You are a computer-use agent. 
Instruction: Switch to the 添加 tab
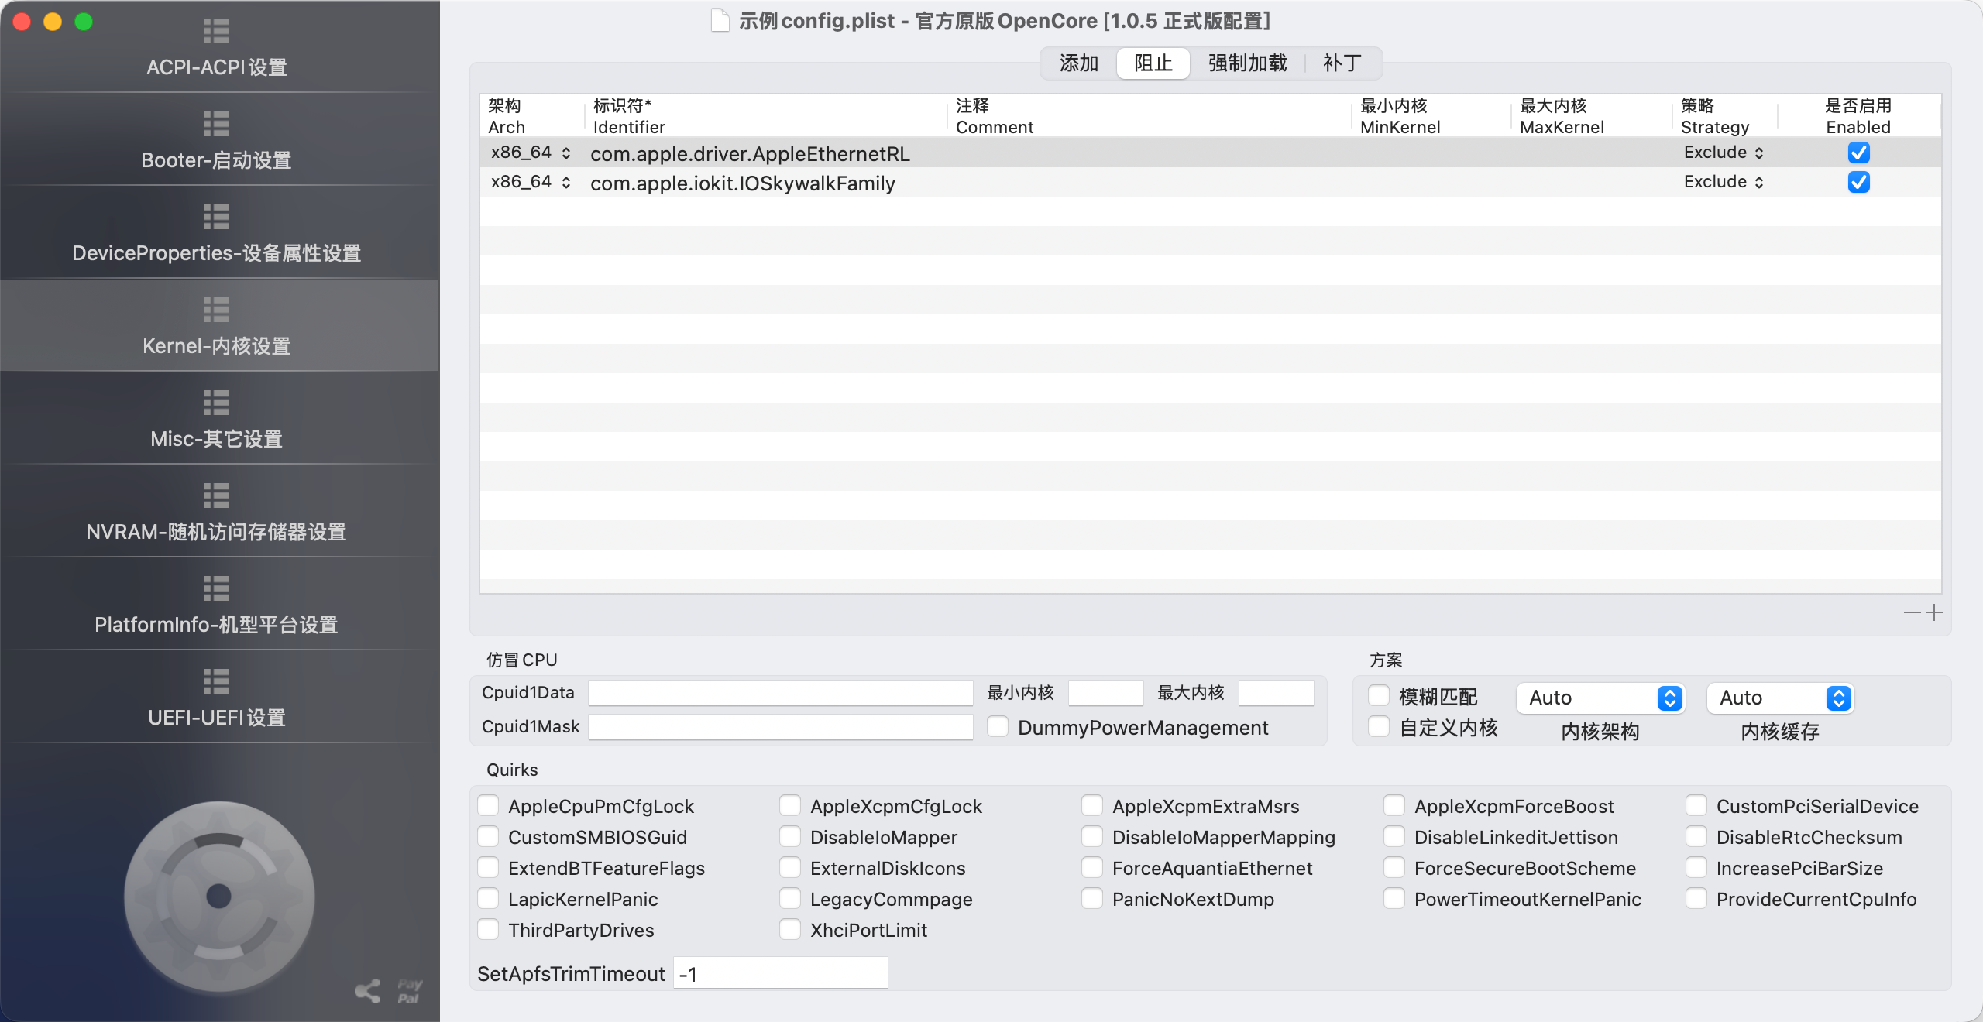[1078, 63]
